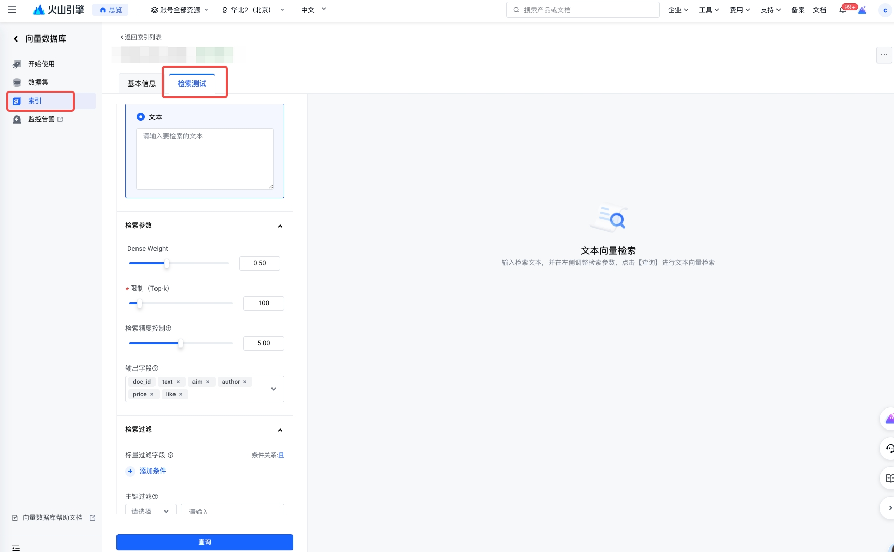Open the more options (…) button
This screenshot has width=894, height=552.
884,55
